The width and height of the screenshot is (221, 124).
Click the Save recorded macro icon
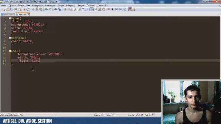(x=125, y=9)
